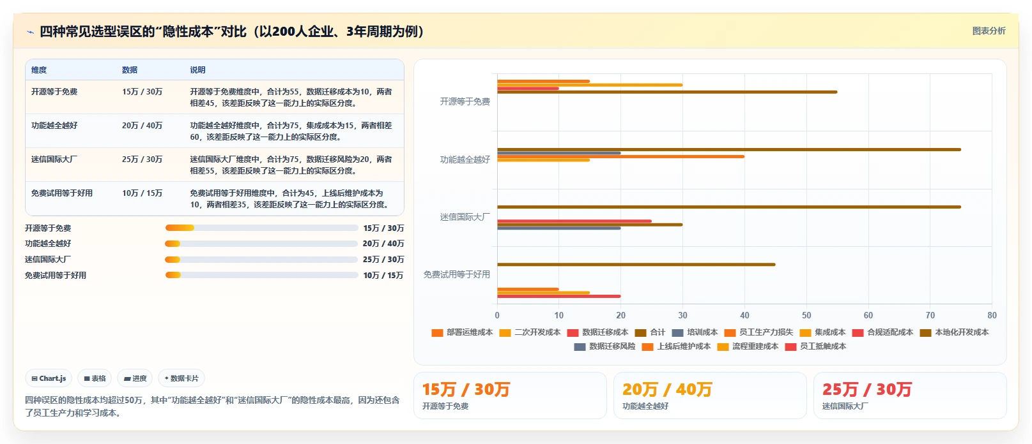
Task: Click table cell 20万 / 40万
Action: point(142,126)
